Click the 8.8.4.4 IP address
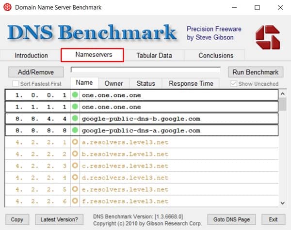 (41, 119)
